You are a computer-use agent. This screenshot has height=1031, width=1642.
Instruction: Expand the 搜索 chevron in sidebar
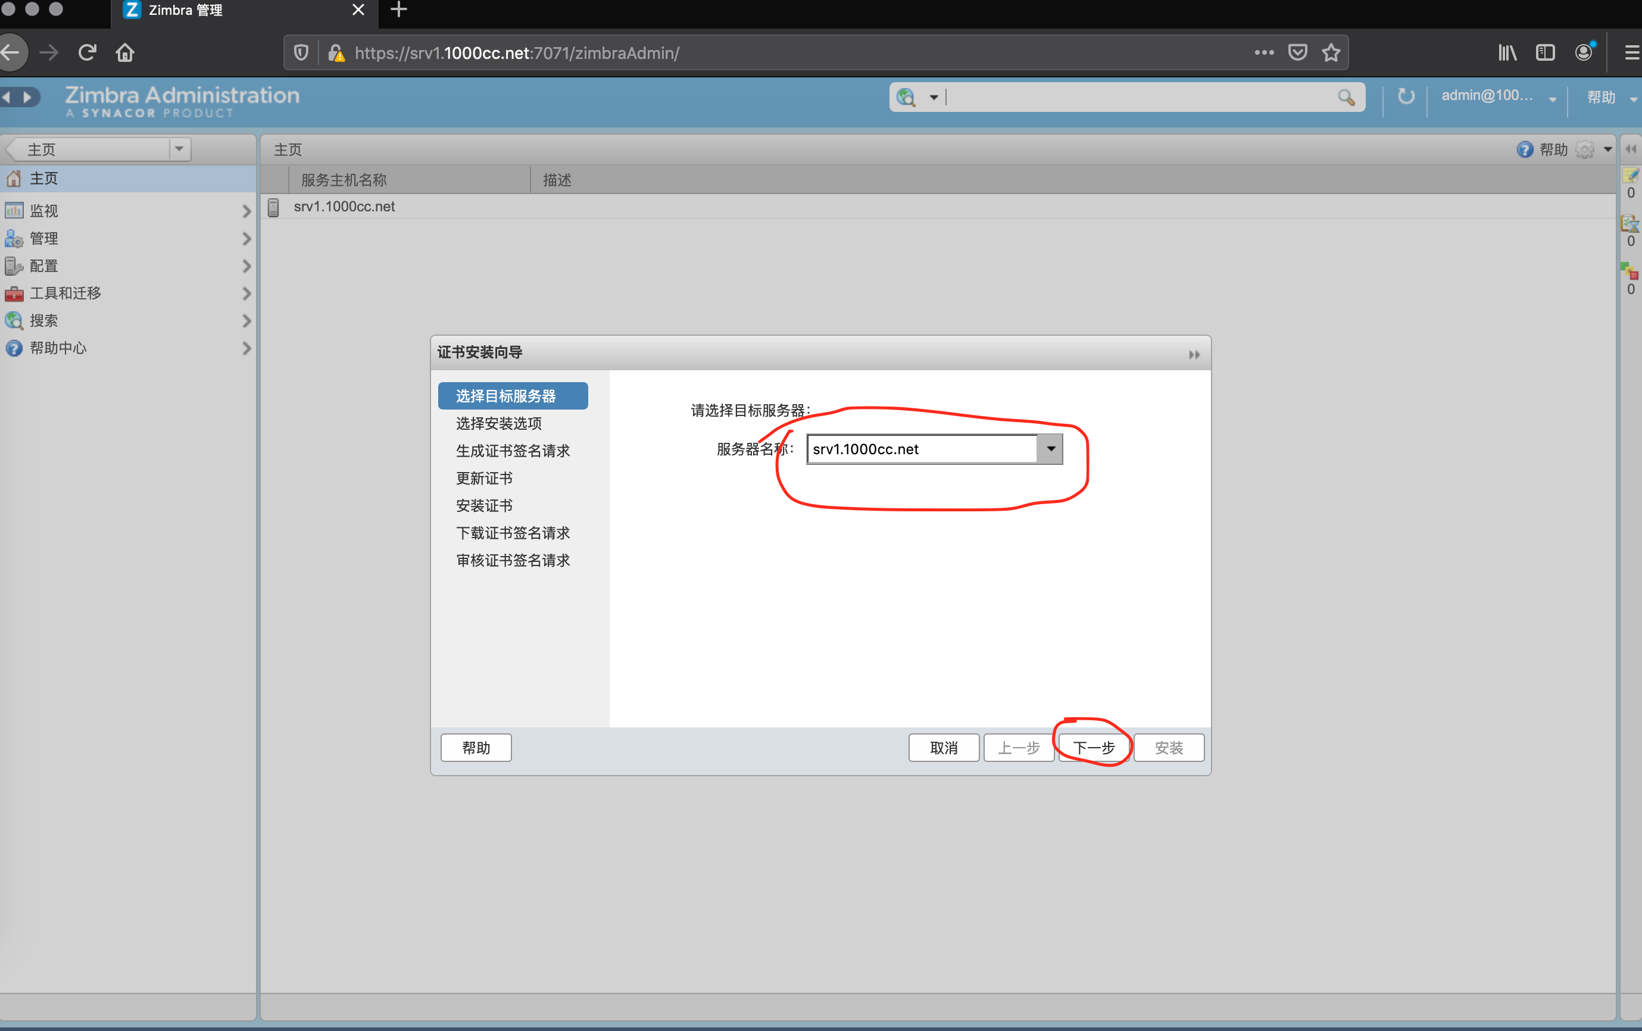tap(246, 320)
